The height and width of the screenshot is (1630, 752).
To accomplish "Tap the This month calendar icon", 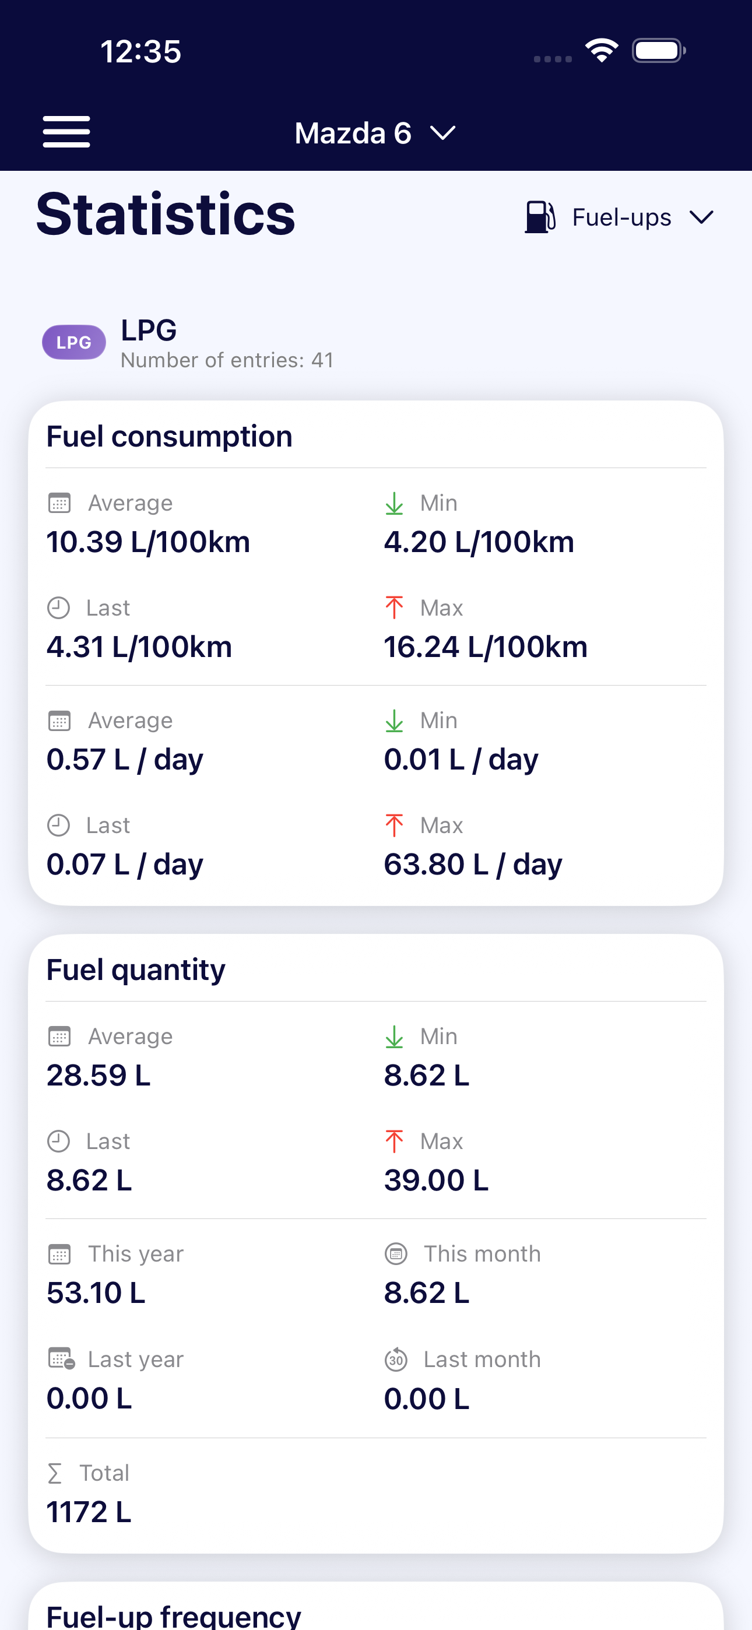I will [396, 1254].
